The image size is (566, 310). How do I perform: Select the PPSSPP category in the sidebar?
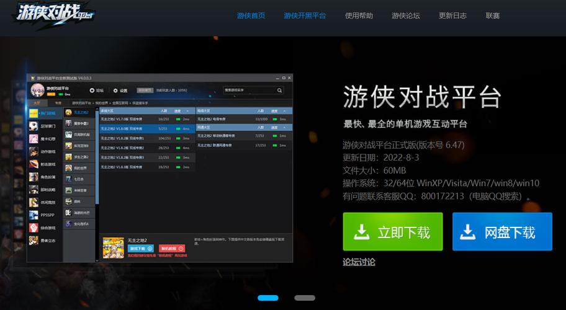click(47, 215)
